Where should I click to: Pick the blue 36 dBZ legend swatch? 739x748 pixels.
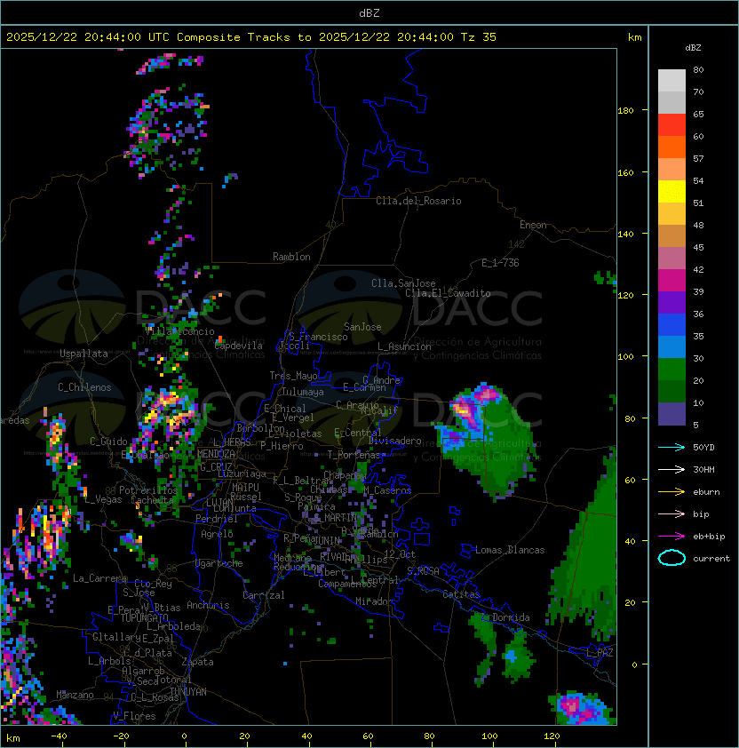(x=671, y=325)
